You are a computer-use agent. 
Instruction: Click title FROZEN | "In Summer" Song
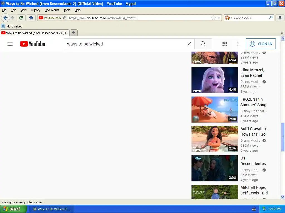coord(253,102)
